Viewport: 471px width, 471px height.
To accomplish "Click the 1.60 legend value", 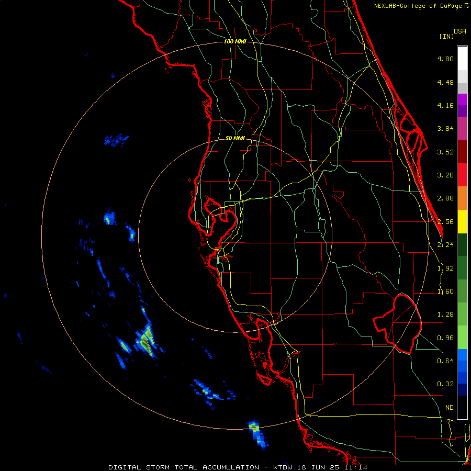I will click(x=445, y=291).
